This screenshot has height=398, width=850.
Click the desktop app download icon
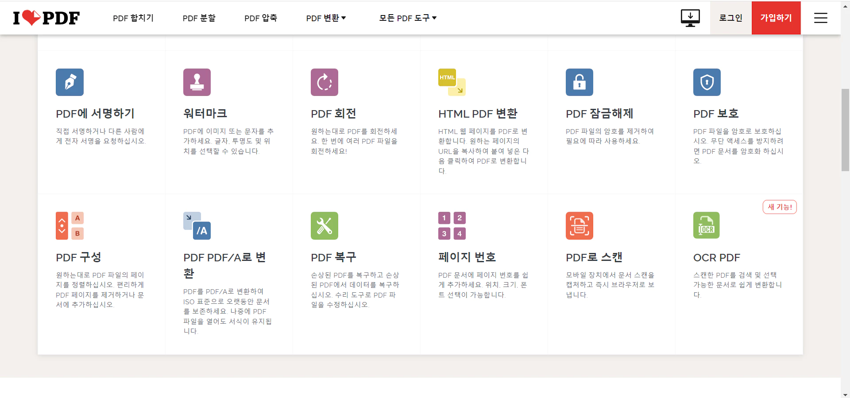coord(689,18)
